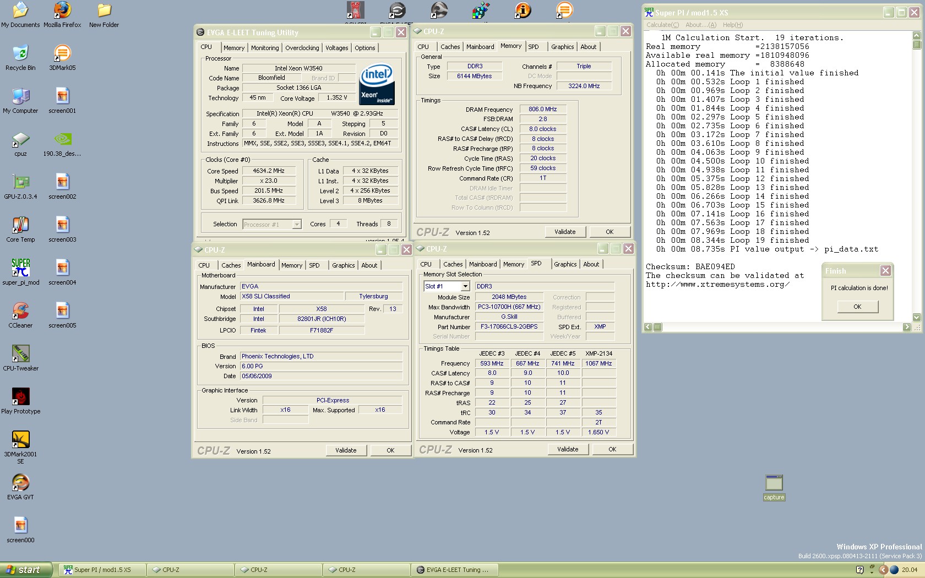This screenshot has height=578, width=925.
Task: Click the system tray clock 20.04
Action: (x=910, y=570)
